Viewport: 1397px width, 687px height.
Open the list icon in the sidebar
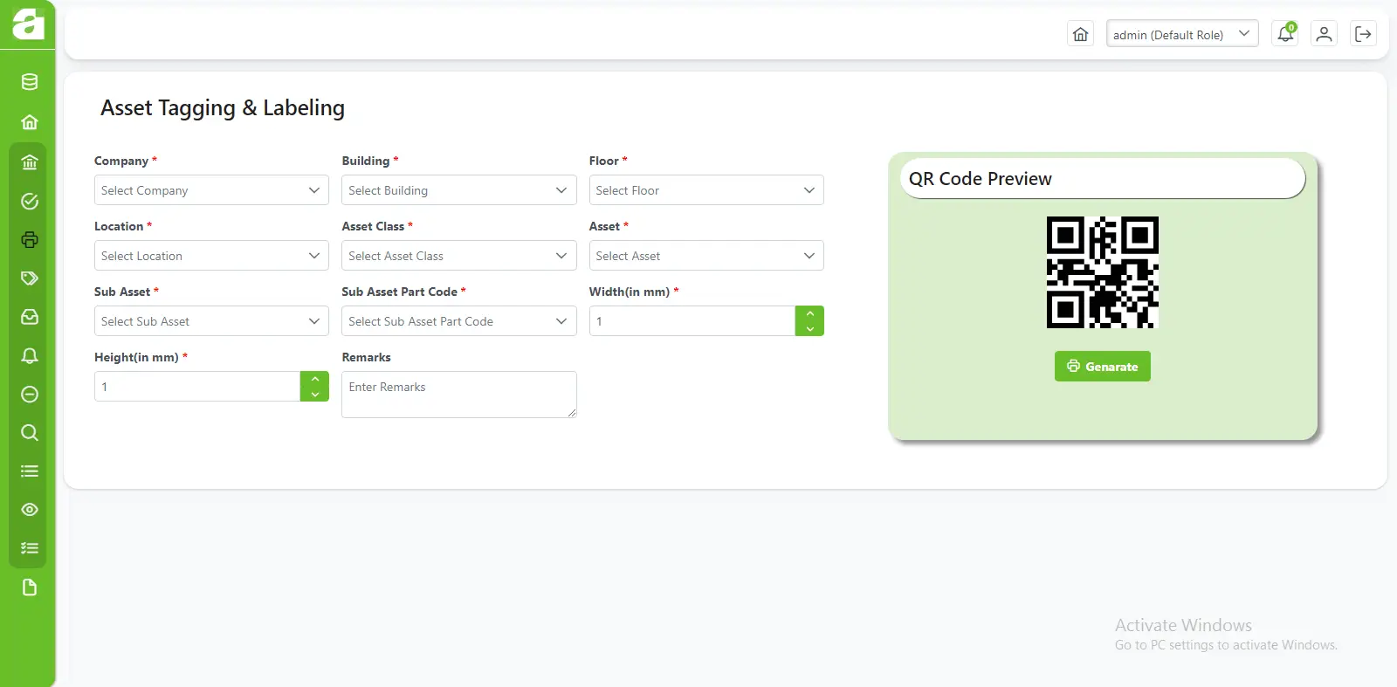click(x=30, y=471)
